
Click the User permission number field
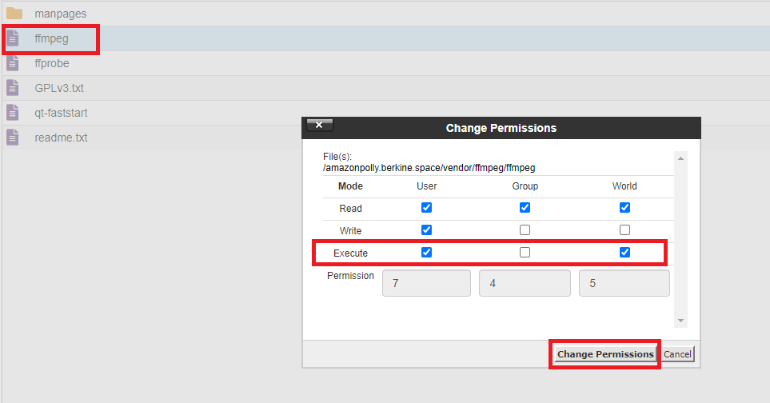click(426, 283)
